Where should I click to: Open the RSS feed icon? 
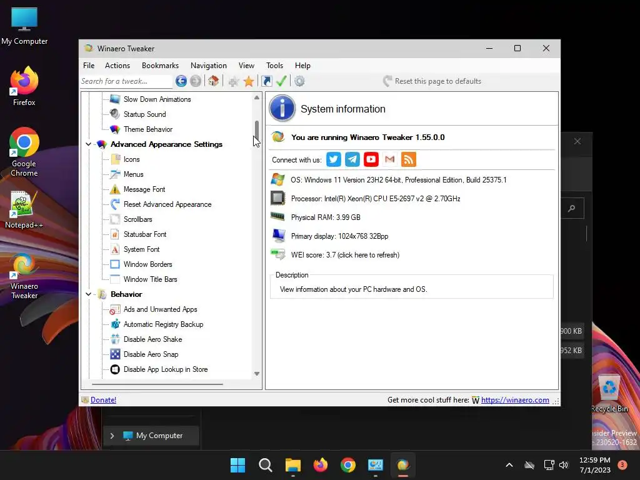pos(409,159)
